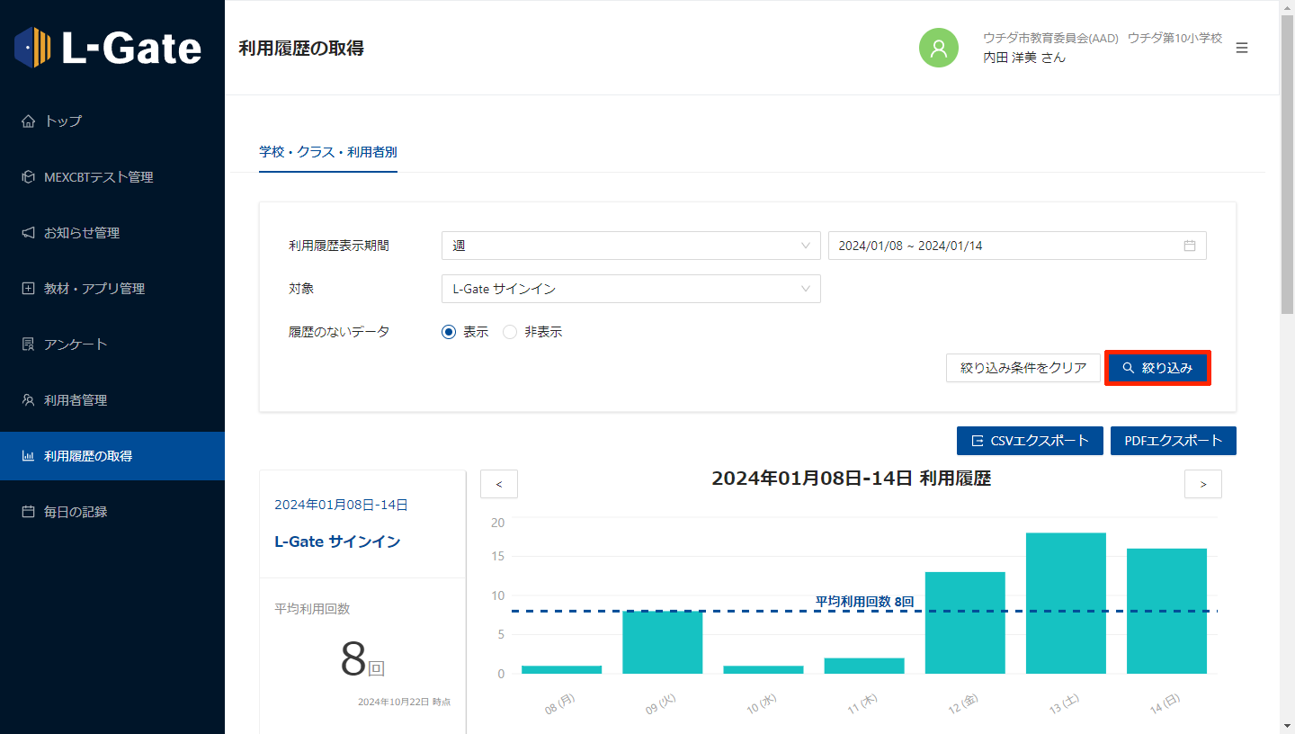The width and height of the screenshot is (1295, 734).
Task: Open the hamburger menu icon
Action: pos(1242,48)
